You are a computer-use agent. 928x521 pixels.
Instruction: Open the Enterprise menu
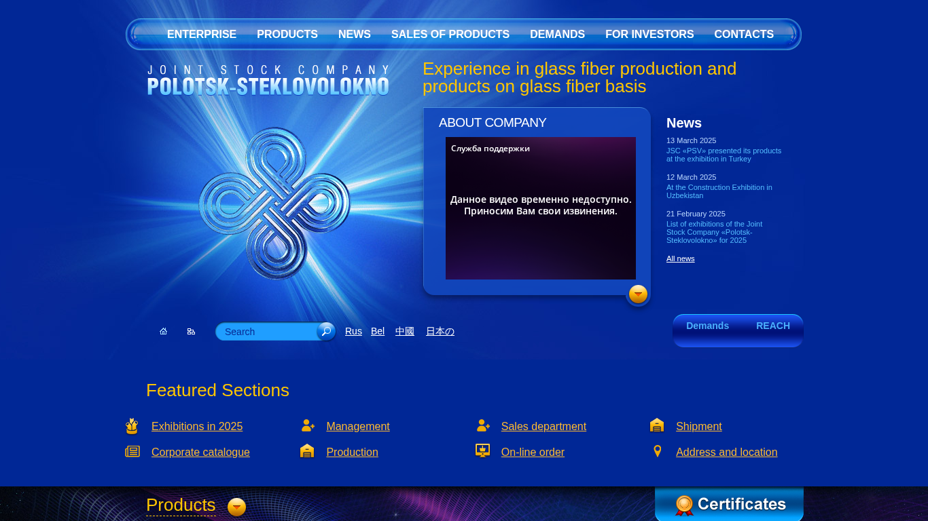(202, 35)
